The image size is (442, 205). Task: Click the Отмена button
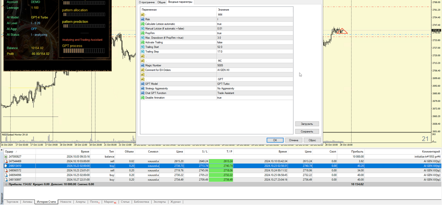[x=294, y=140]
